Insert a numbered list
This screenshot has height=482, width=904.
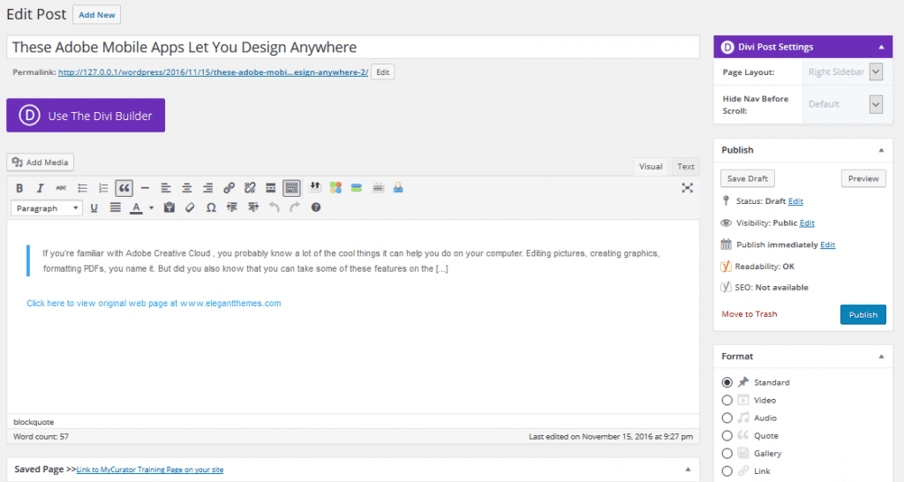pyautogui.click(x=103, y=188)
